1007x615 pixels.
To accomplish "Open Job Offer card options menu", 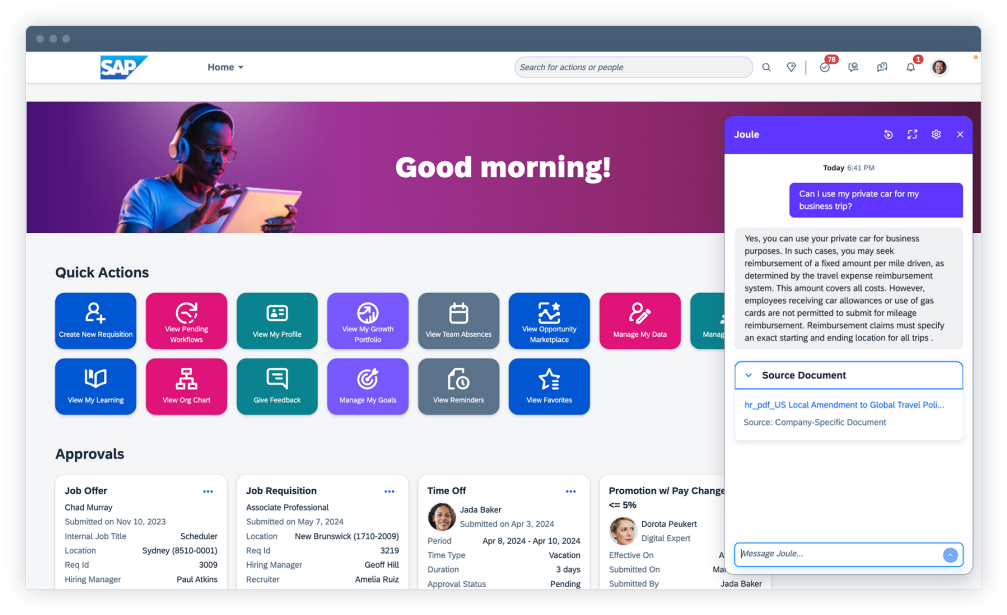I will (x=208, y=491).
